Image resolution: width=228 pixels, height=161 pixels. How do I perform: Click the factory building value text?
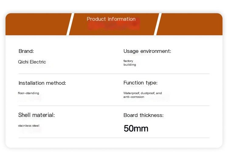pos(130,63)
